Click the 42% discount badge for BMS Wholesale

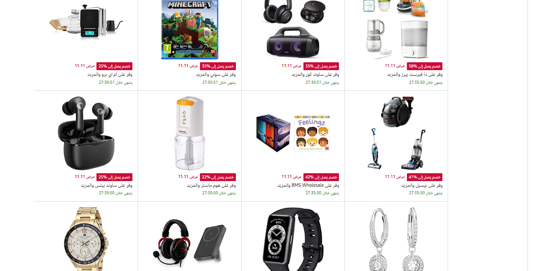[x=321, y=177]
